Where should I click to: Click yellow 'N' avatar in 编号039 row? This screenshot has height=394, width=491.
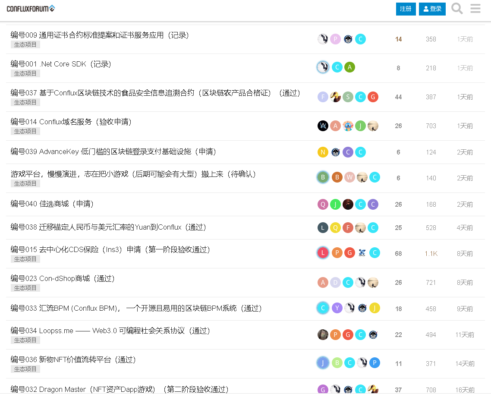pyautogui.click(x=323, y=152)
